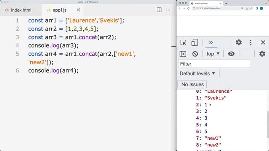The width and height of the screenshot is (269, 151).
Task: Toggle the device toolbar in DevTools
Action: click(195, 42)
